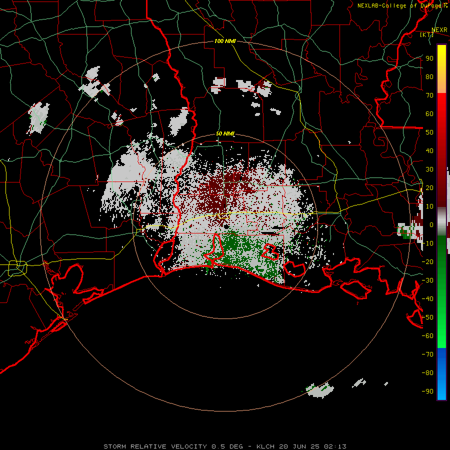Select the 50 NMI range ring label
Image resolution: width=450 pixels, height=450 pixels.
coord(225,133)
